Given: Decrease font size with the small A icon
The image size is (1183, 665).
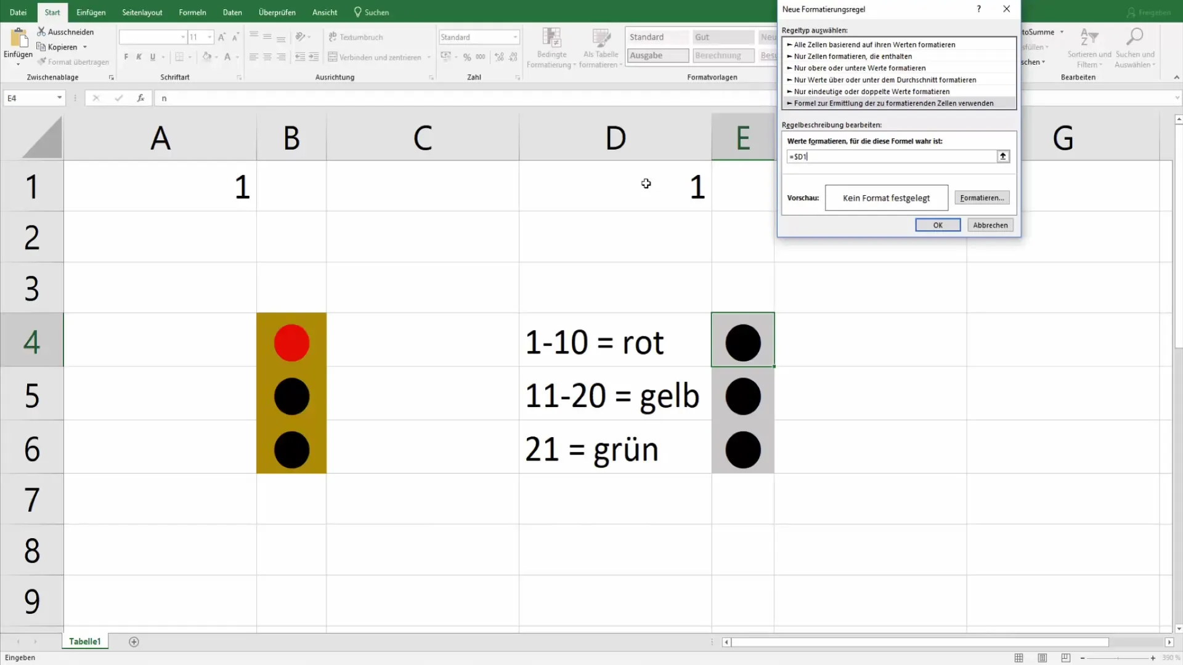Looking at the screenshot, I should click(x=235, y=37).
